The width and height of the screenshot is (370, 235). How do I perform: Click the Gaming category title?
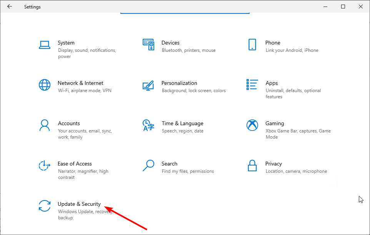(275, 123)
